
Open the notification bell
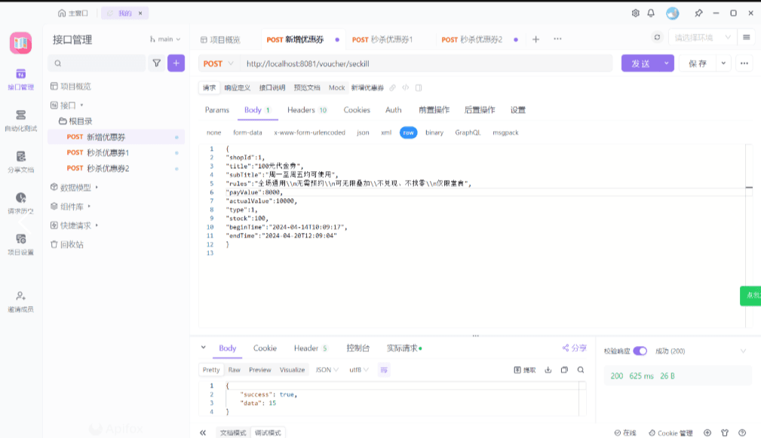tap(651, 13)
